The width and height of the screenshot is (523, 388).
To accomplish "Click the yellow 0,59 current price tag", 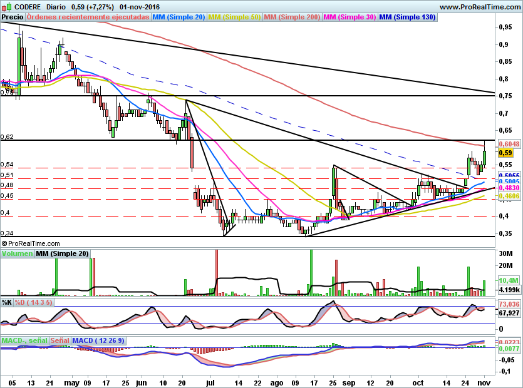I will click(505, 153).
